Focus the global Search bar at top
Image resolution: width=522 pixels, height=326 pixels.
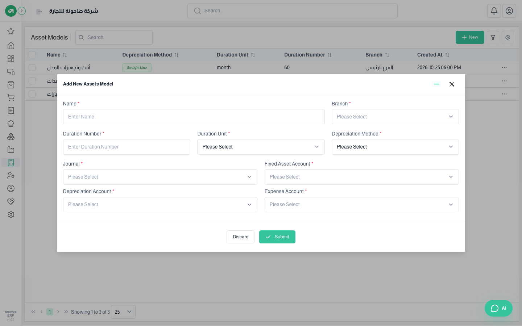293,11
